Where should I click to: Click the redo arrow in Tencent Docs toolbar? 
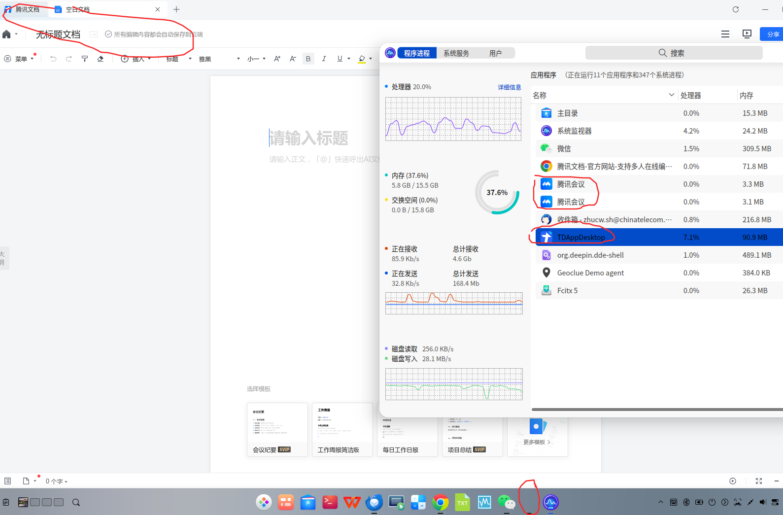click(69, 59)
